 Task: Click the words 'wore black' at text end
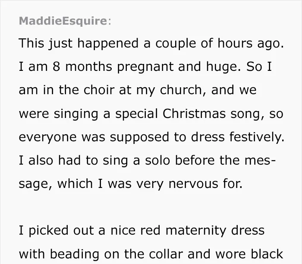coord(249,254)
